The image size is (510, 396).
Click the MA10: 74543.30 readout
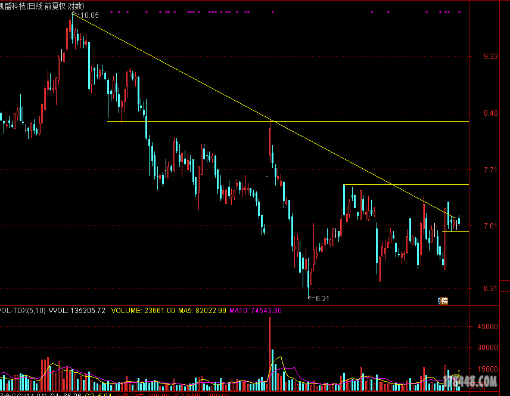[256, 310]
